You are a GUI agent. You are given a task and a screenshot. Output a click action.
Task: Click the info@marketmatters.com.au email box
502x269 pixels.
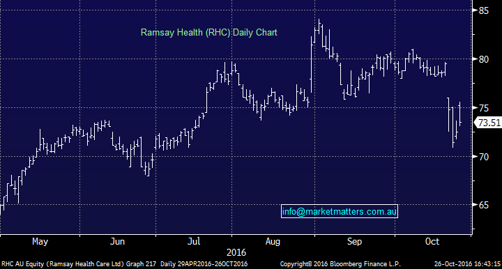pos(340,211)
